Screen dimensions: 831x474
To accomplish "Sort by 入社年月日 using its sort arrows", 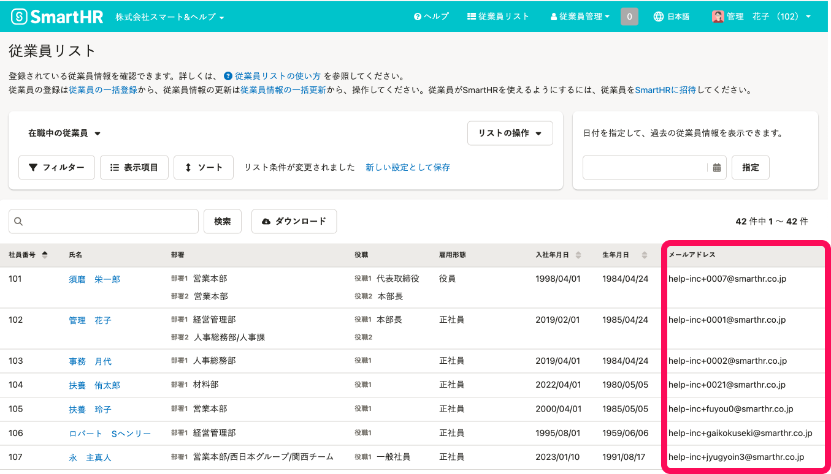I will point(578,255).
